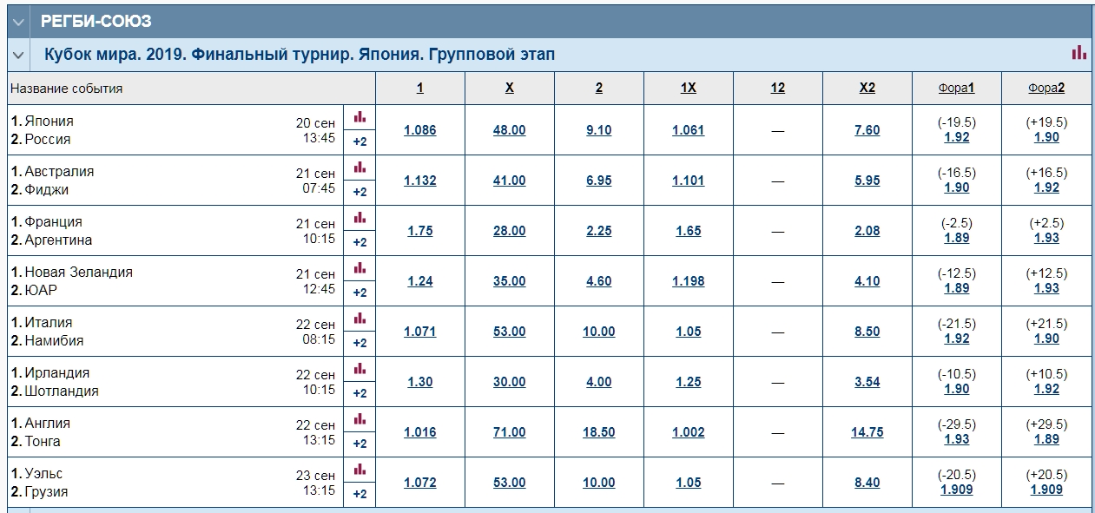The width and height of the screenshot is (1095, 513).
Task: Click the tournament statistics icon in the header
Action: [x=1079, y=54]
